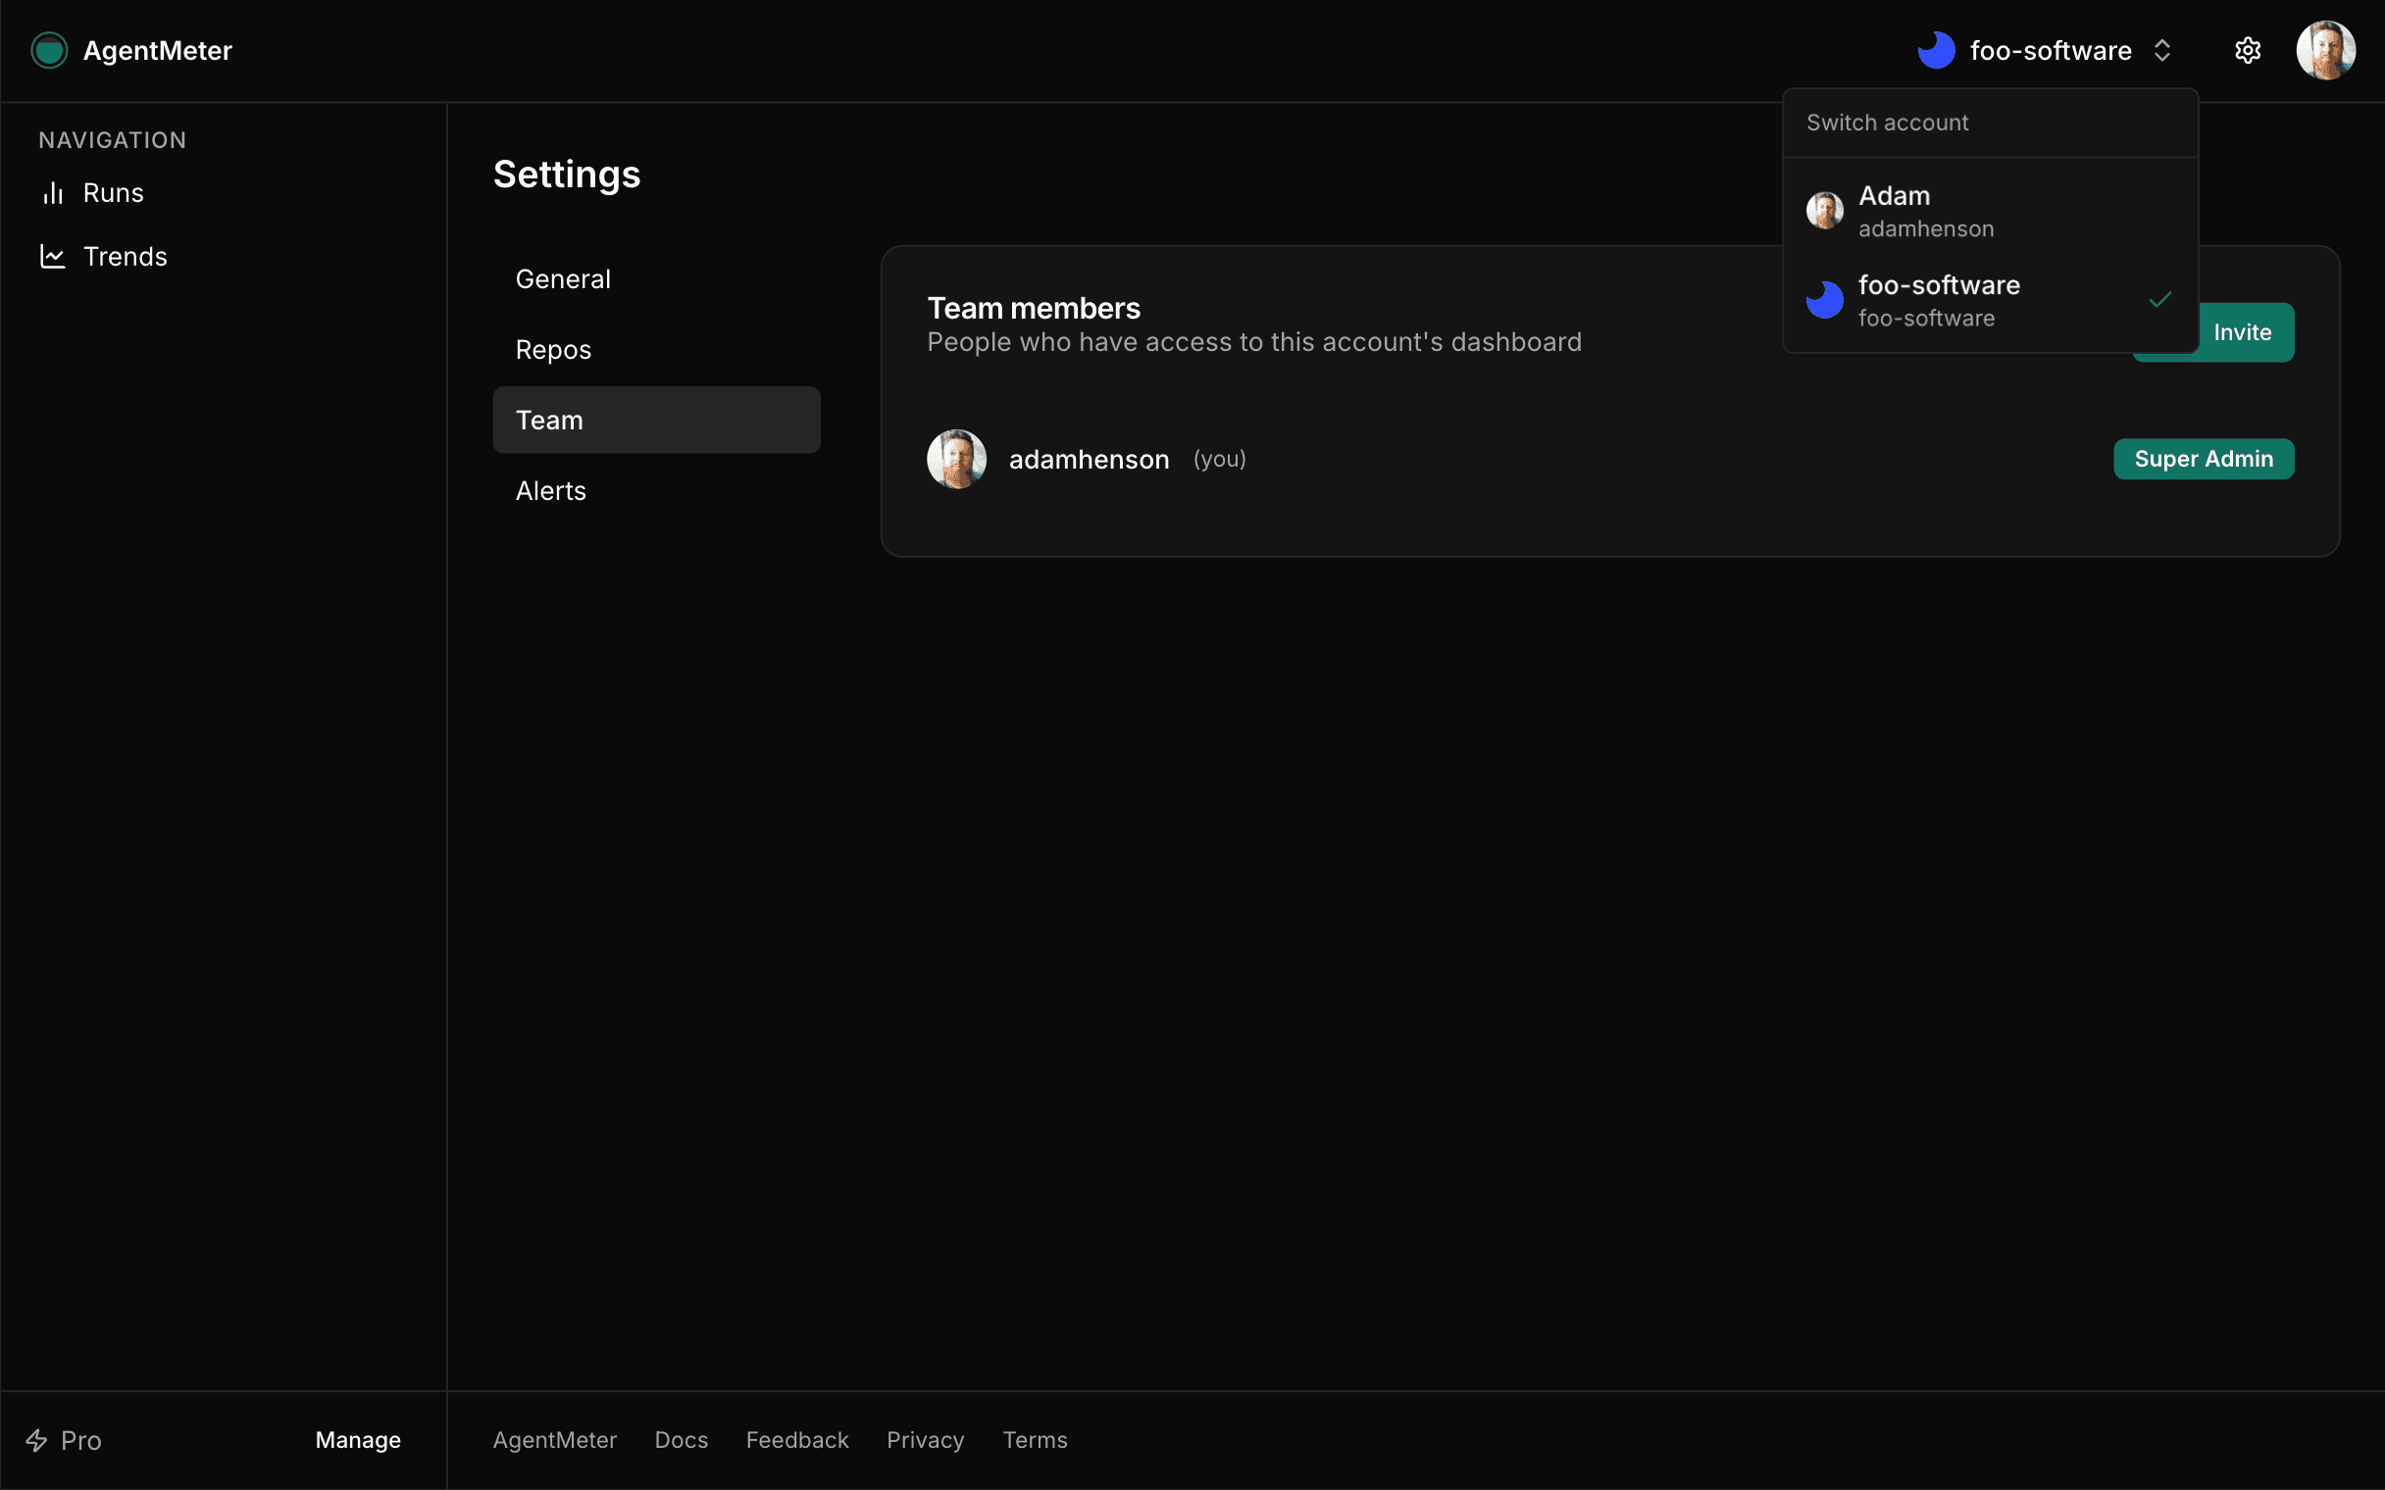The height and width of the screenshot is (1490, 2385).
Task: Click the Manage link at bottom left
Action: pyautogui.click(x=357, y=1440)
